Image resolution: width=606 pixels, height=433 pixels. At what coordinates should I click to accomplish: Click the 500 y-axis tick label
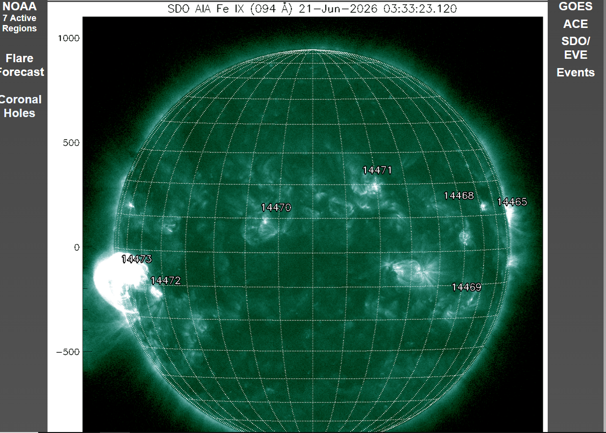pyautogui.click(x=71, y=143)
